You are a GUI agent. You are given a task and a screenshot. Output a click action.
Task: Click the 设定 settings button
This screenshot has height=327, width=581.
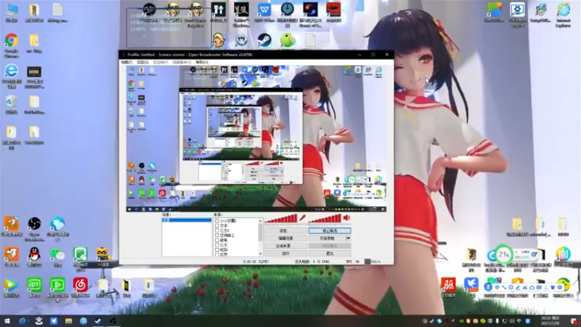point(285,230)
